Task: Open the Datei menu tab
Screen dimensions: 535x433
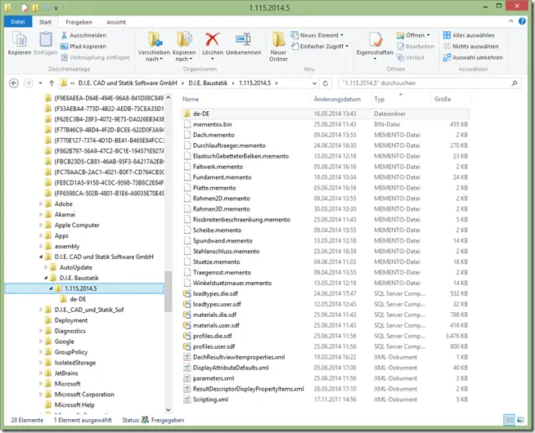Action: [x=18, y=22]
